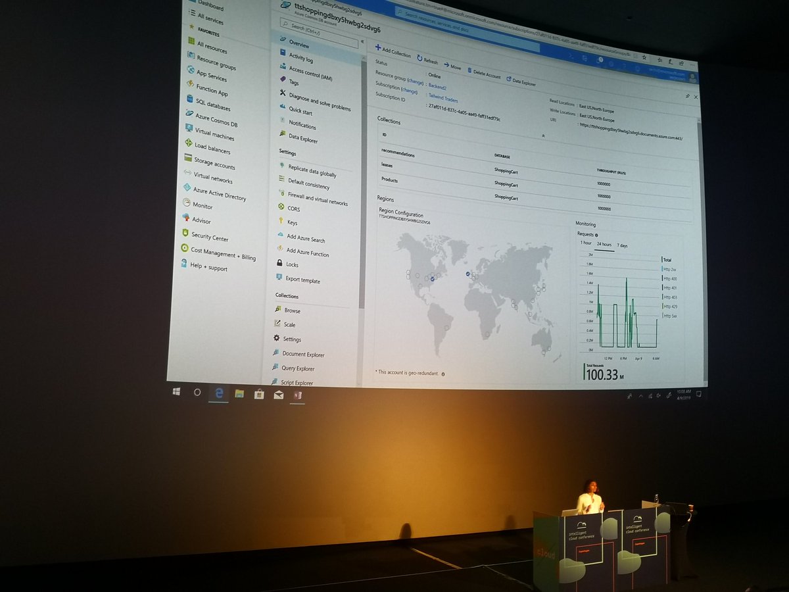Click the Load balancers icon
The height and width of the screenshot is (592, 789).
tap(189, 143)
